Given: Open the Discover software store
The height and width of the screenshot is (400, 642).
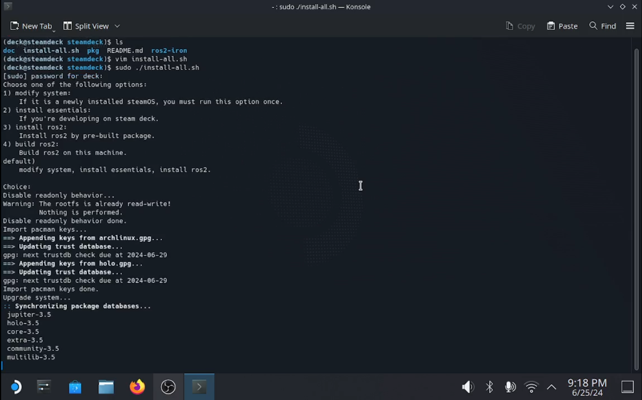Looking at the screenshot, I should point(75,387).
